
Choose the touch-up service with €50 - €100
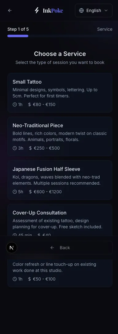point(60,273)
